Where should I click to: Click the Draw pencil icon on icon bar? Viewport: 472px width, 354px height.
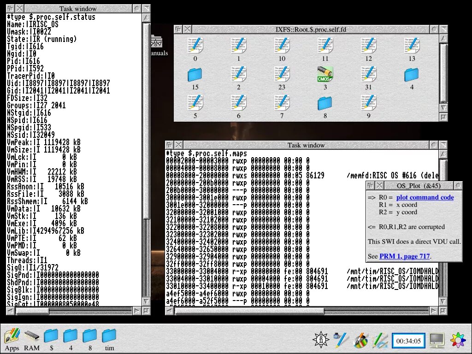(x=380, y=341)
